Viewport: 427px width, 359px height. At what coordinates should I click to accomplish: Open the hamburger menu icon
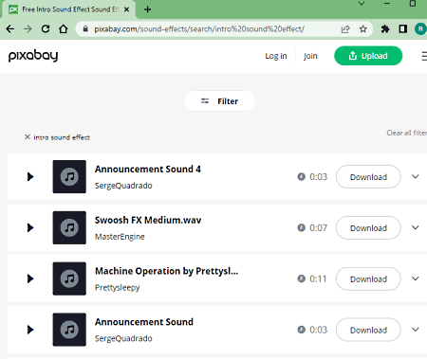pos(424,56)
